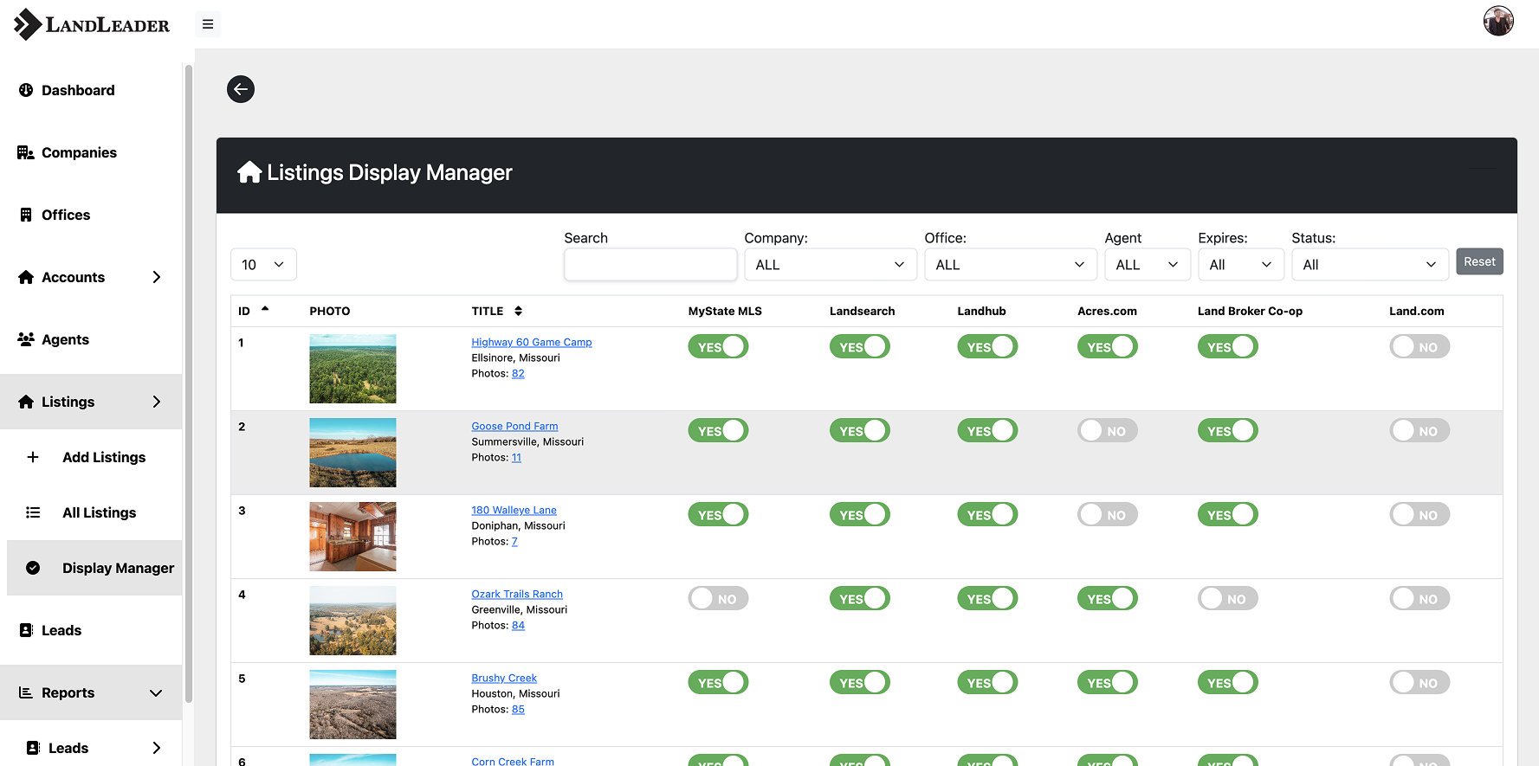This screenshot has width=1539, height=766.
Task: Open Highway 60 Game Camp listing link
Action: tap(532, 342)
